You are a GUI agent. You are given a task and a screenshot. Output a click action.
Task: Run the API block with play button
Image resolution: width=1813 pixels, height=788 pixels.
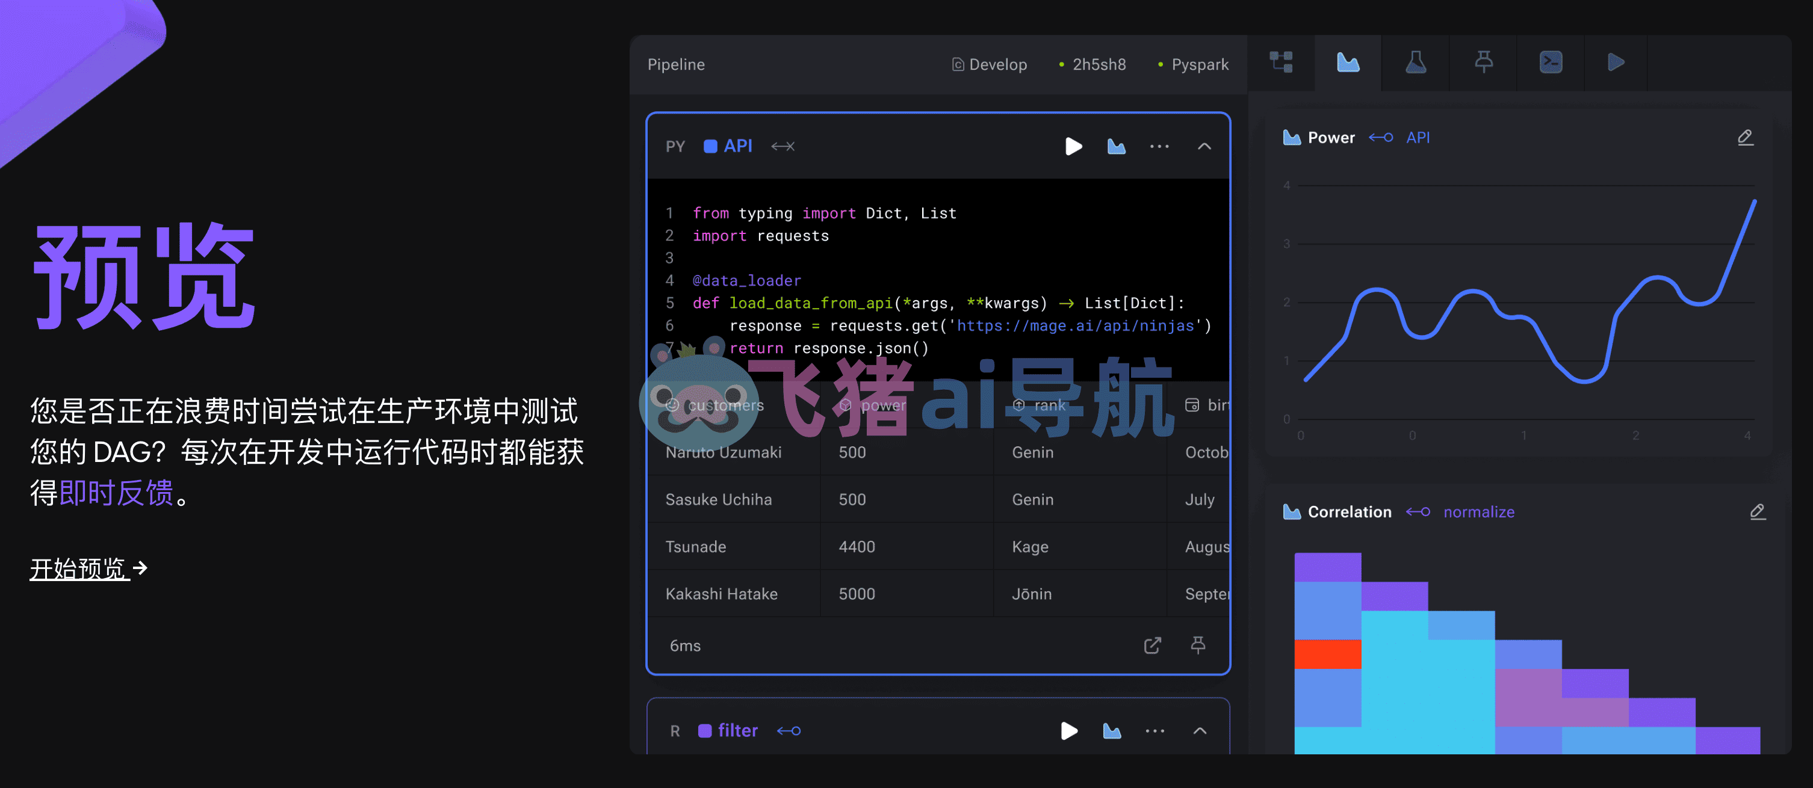1073,146
